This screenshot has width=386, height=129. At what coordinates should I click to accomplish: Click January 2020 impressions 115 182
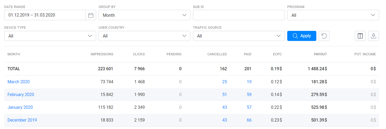tap(105, 107)
